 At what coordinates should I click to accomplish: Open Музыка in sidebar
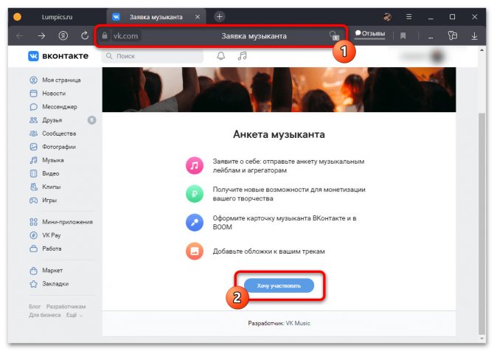[x=46, y=160]
